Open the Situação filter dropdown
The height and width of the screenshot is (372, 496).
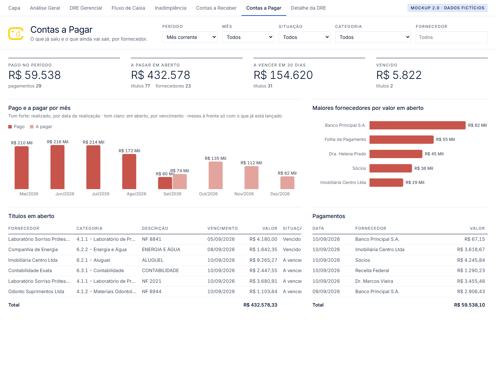coord(304,37)
